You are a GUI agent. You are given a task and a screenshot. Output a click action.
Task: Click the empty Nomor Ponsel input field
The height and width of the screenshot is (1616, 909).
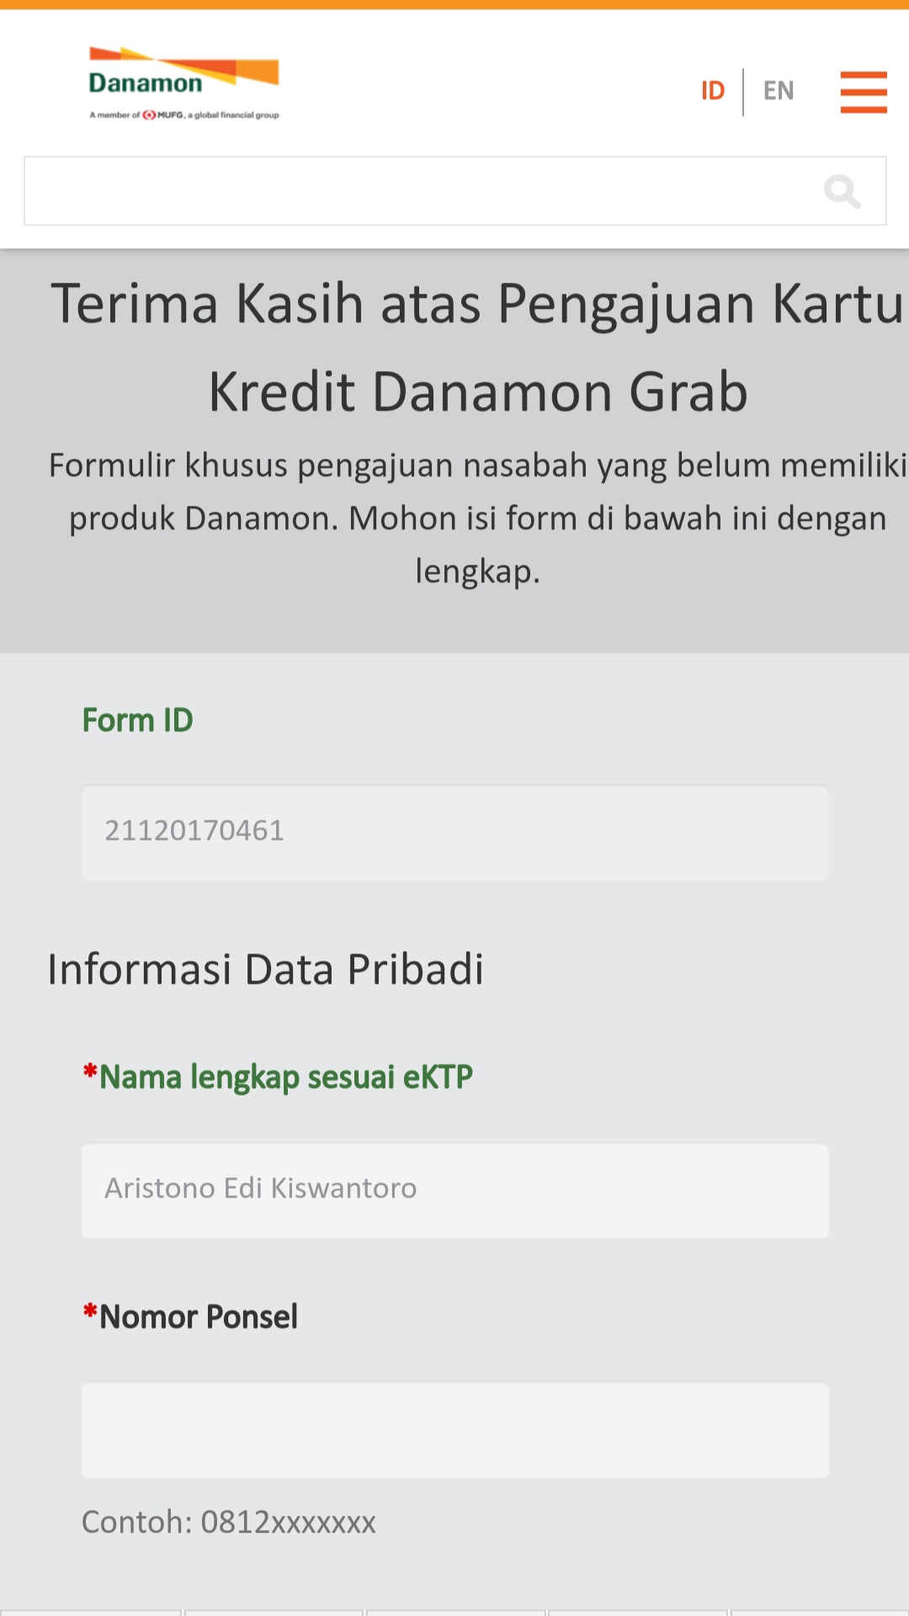[x=454, y=1430]
